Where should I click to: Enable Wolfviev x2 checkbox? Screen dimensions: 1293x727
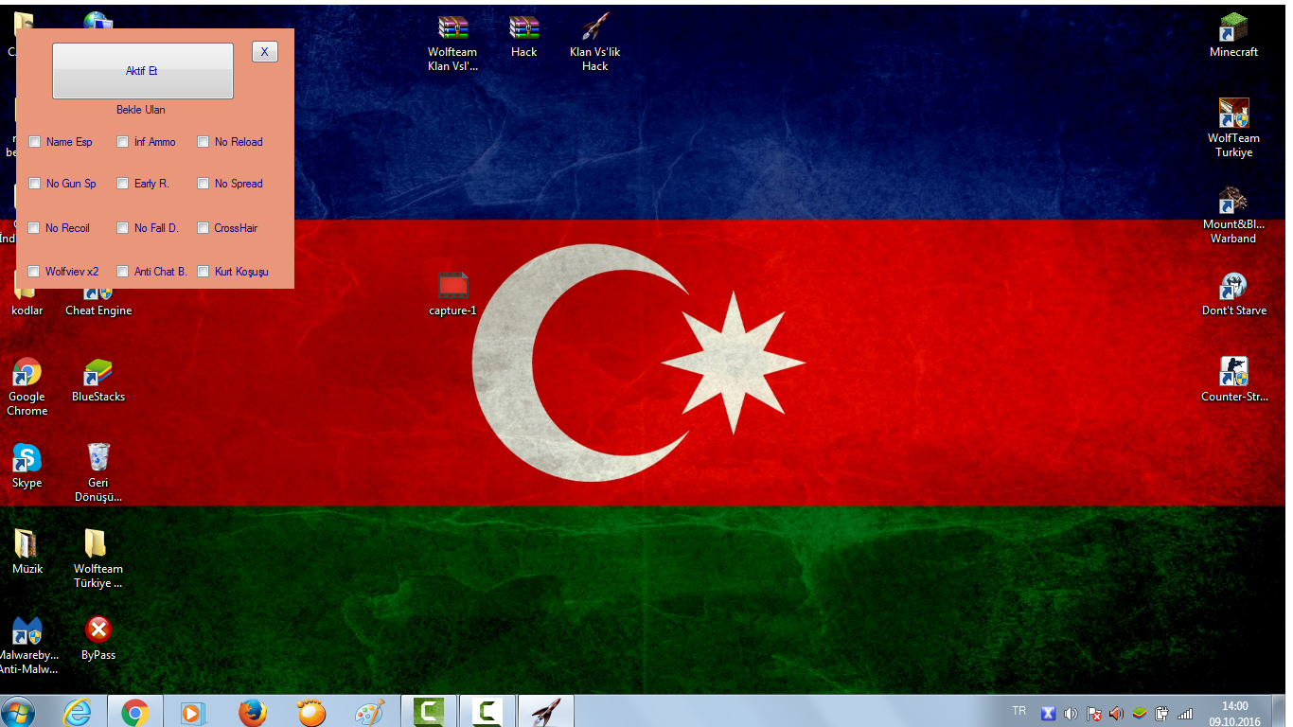tap(35, 272)
